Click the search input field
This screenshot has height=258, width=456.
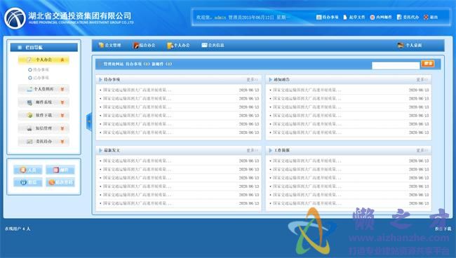pos(396,65)
